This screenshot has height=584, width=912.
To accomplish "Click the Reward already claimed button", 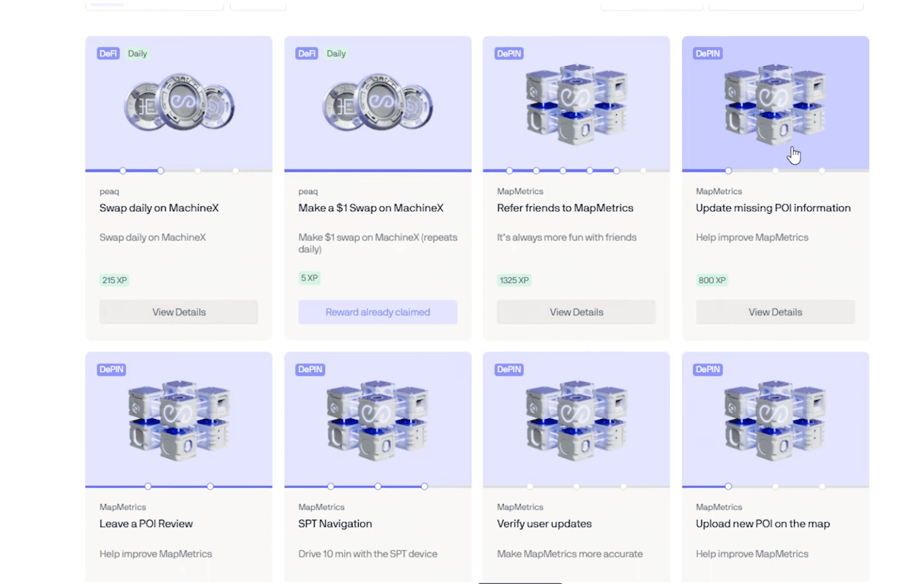I will pos(378,312).
